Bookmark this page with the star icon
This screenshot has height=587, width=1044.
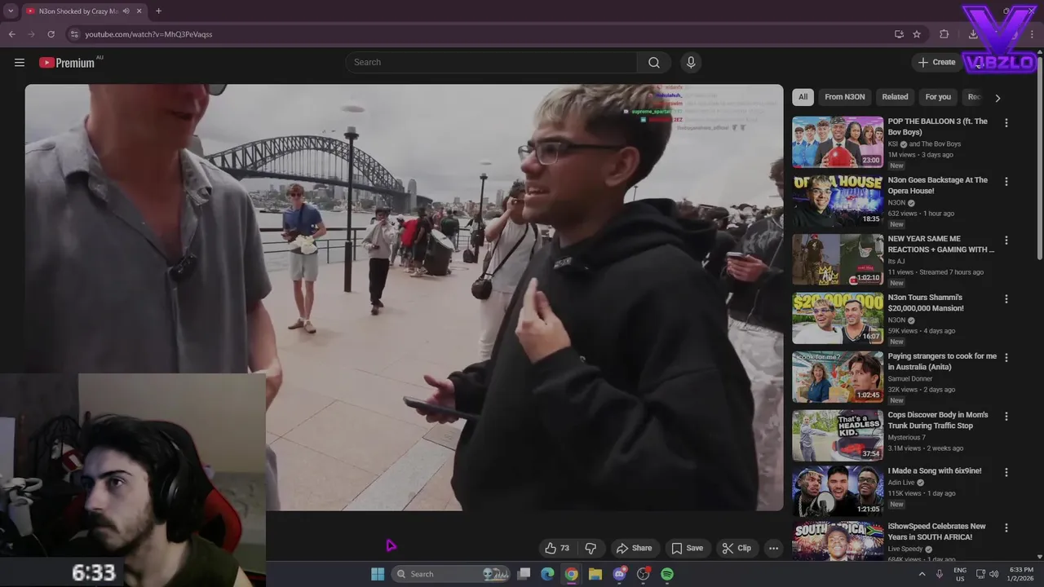click(x=917, y=34)
